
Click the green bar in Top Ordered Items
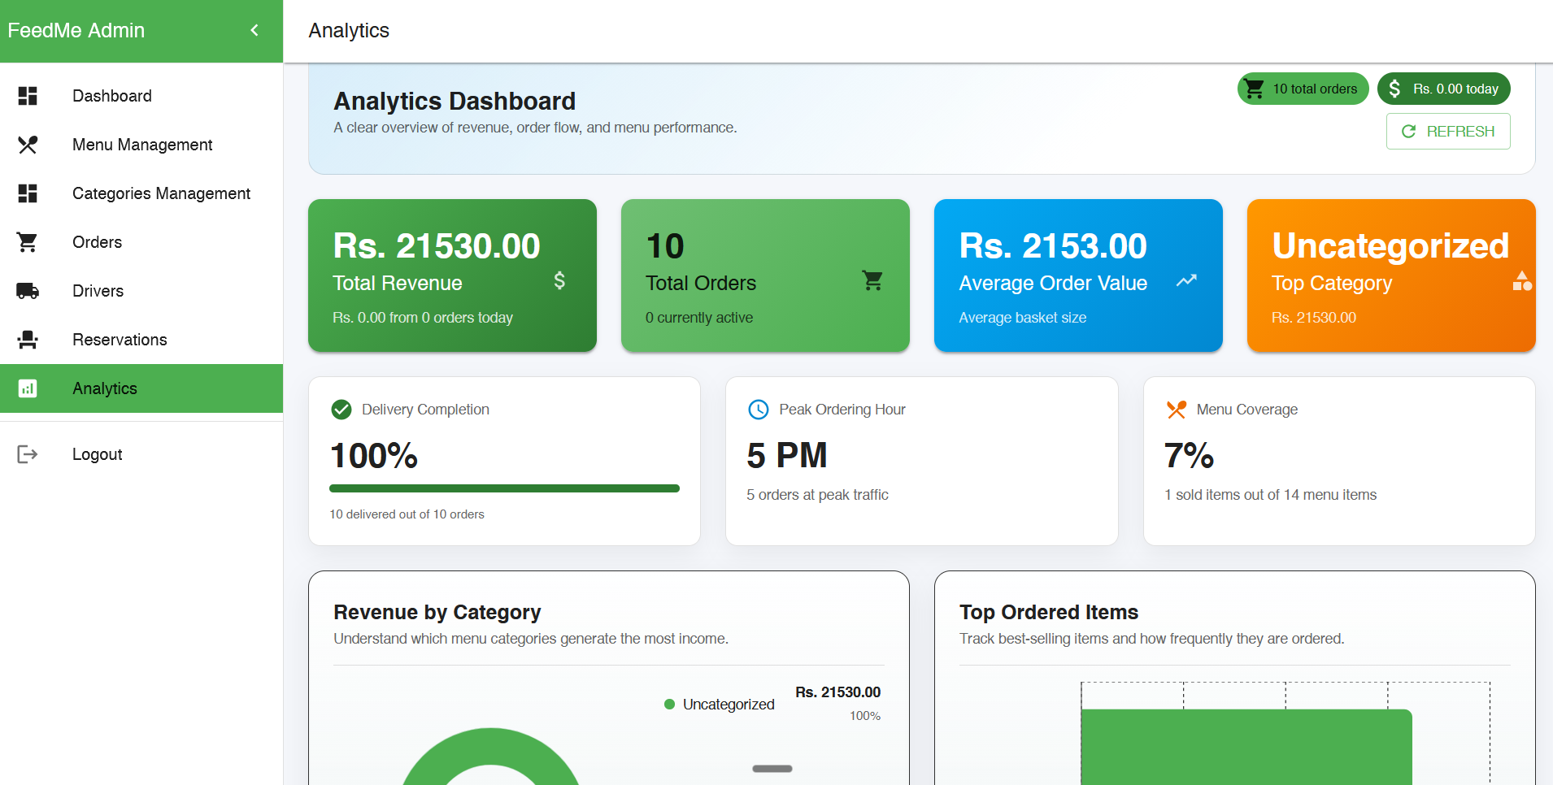tap(1246, 746)
